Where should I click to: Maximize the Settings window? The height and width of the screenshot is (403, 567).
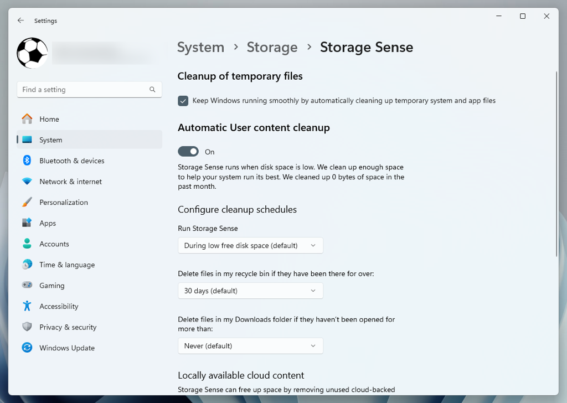(523, 16)
